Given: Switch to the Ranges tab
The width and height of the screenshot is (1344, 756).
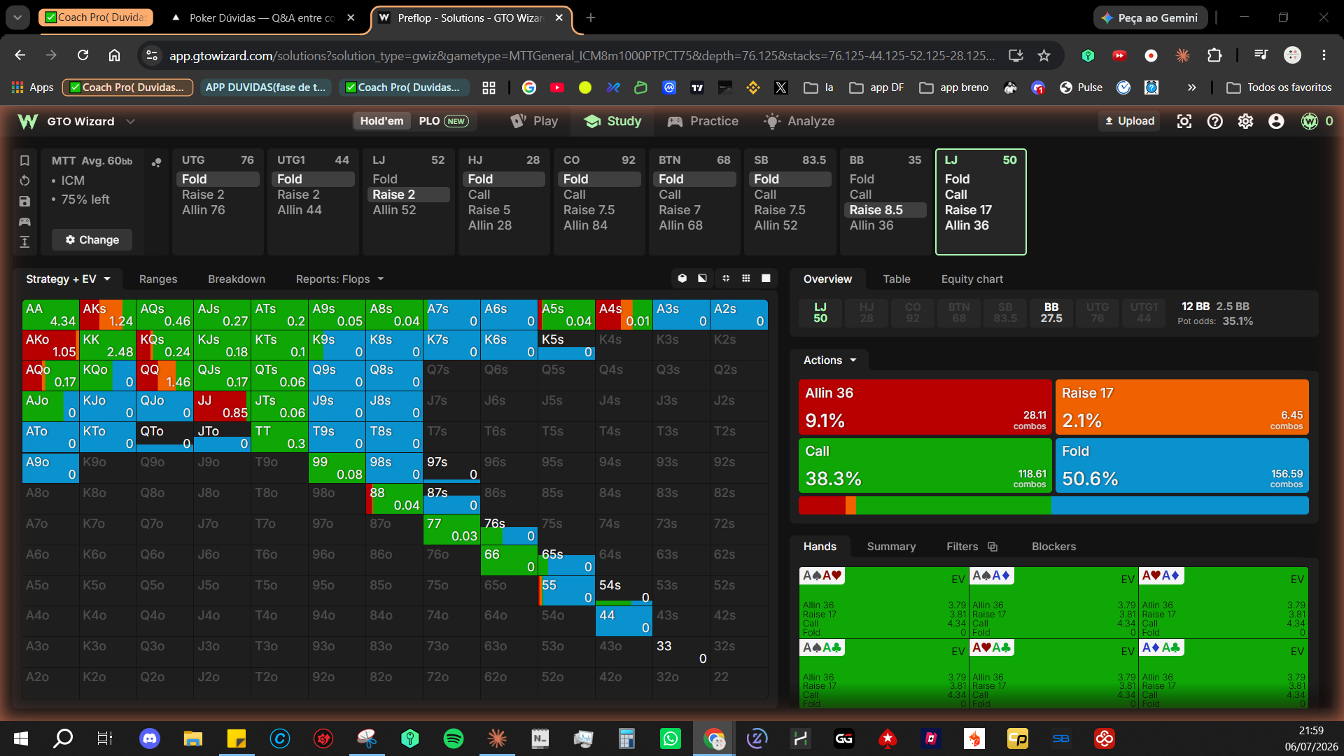Looking at the screenshot, I should point(158,279).
